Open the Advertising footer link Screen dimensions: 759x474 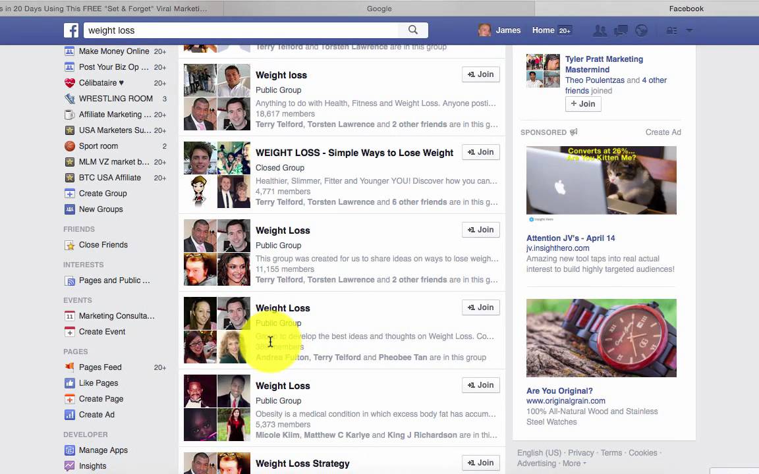[x=536, y=463]
